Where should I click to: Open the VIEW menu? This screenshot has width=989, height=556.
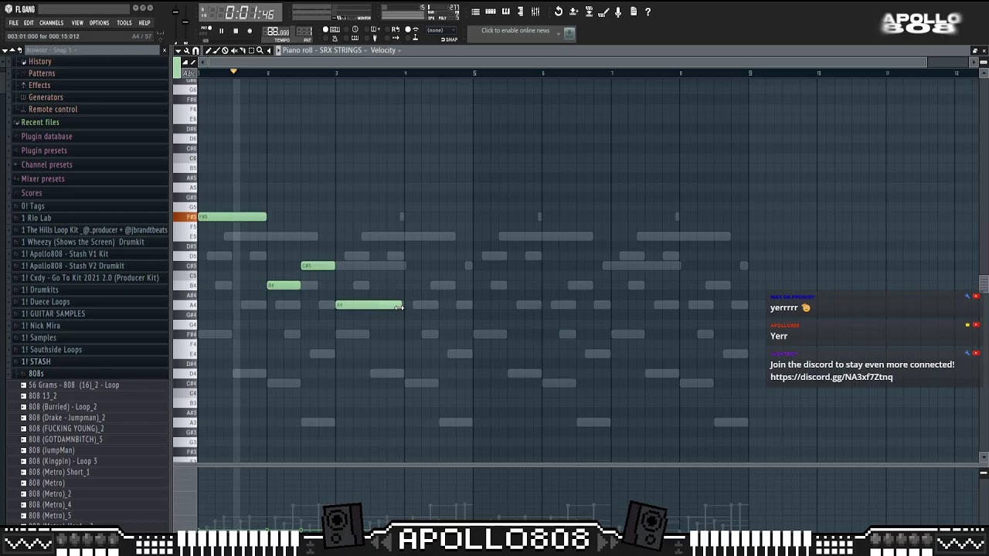click(77, 22)
